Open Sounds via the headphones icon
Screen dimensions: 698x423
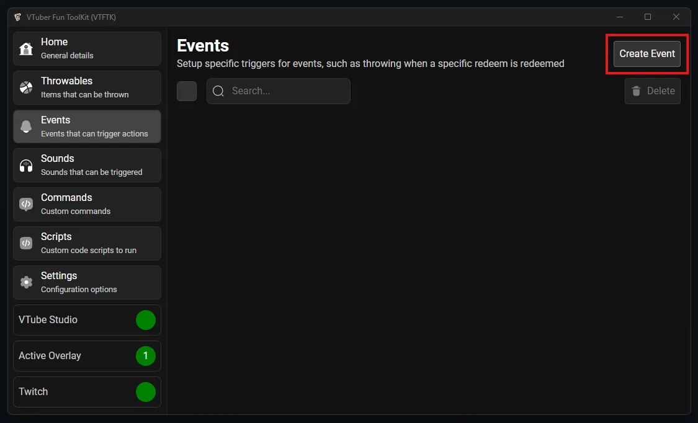coord(26,166)
